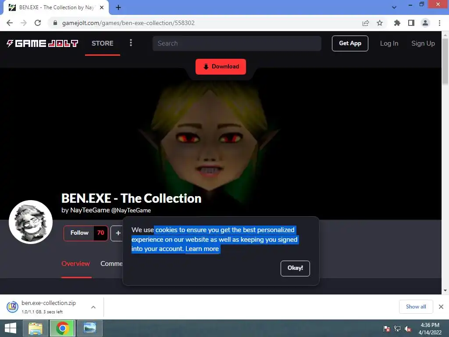
Task: Open the network tray icon
Action: 397,328
